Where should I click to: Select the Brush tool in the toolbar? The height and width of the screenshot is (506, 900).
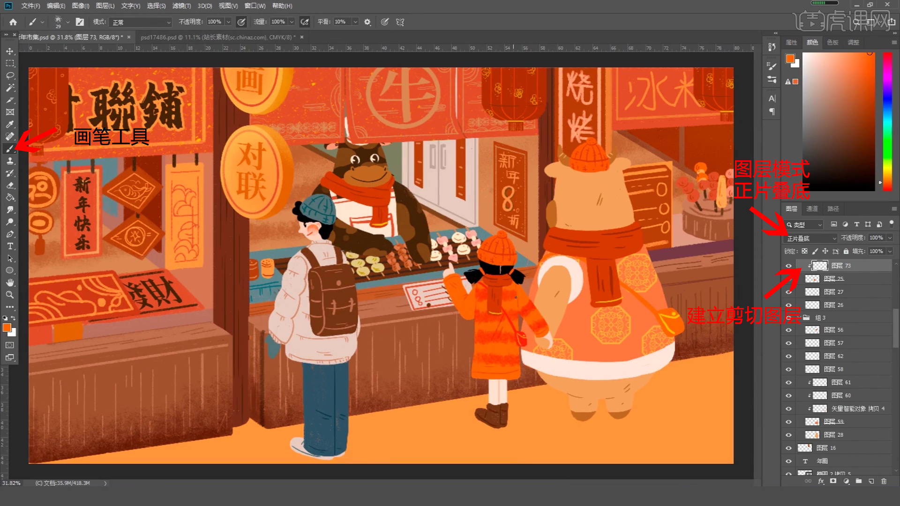click(x=9, y=149)
